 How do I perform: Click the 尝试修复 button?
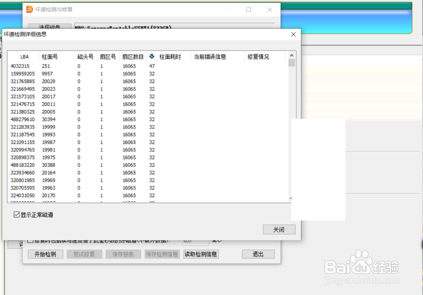click(84, 254)
